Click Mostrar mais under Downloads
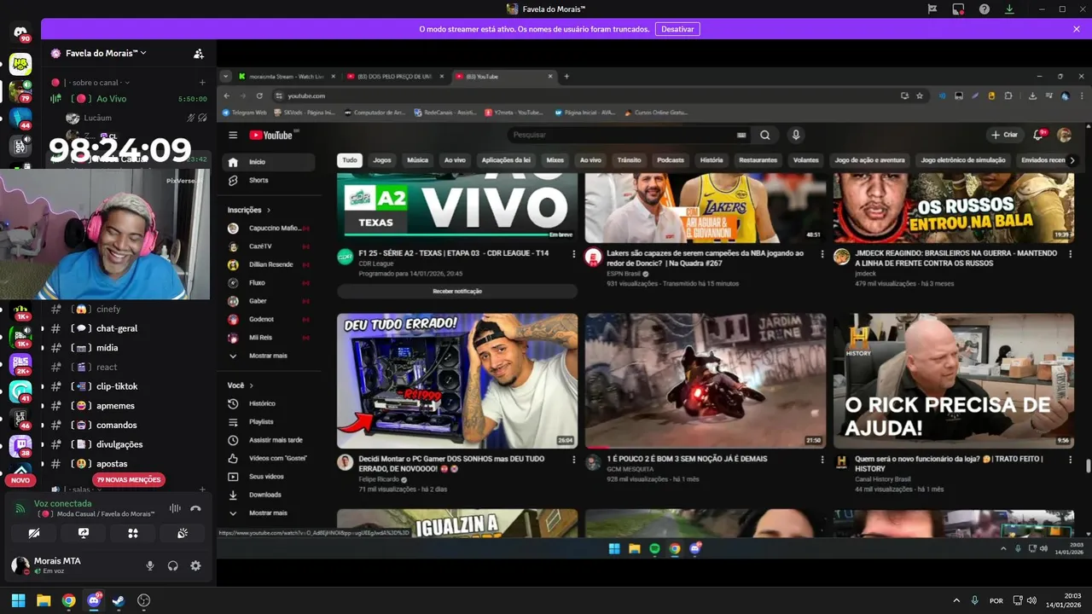Viewport: 1092px width, 614px height. pyautogui.click(x=267, y=513)
